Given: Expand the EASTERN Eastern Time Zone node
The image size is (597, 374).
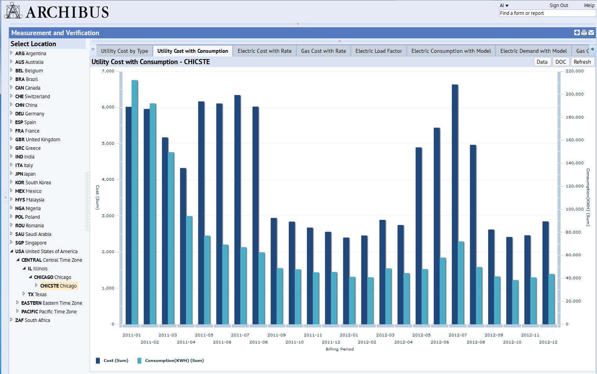Looking at the screenshot, I should 18,303.
